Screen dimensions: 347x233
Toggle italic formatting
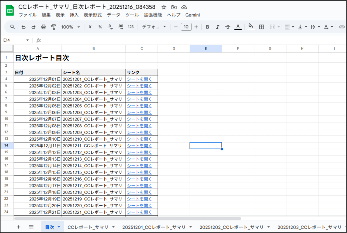tap(217, 27)
